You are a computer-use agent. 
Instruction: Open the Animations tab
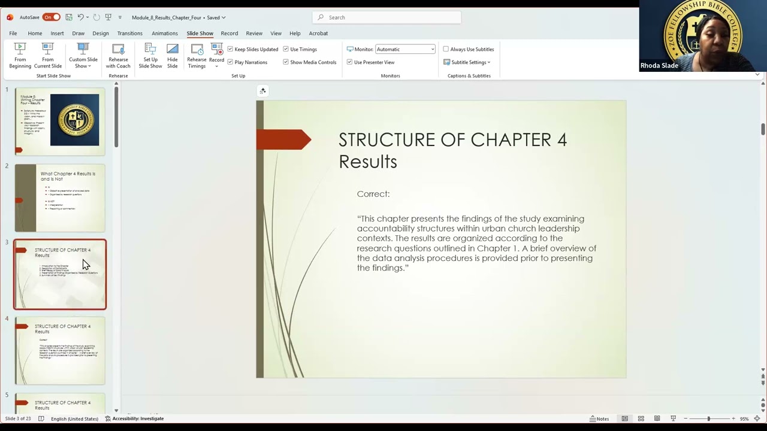tap(165, 34)
